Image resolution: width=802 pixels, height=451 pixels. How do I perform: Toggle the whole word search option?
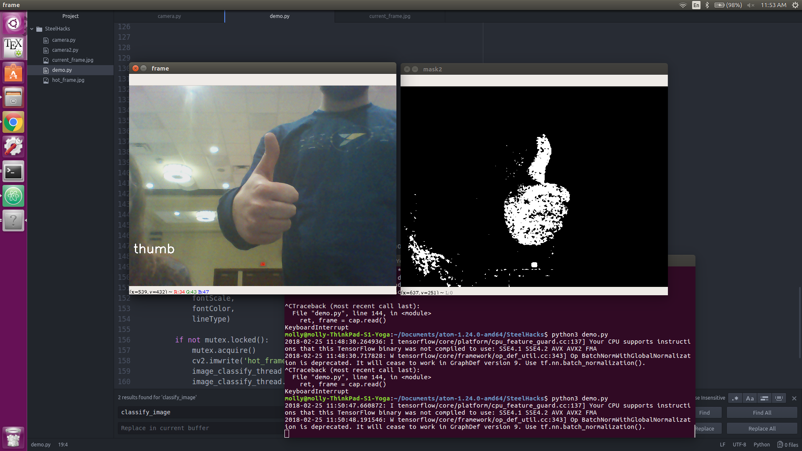779,398
